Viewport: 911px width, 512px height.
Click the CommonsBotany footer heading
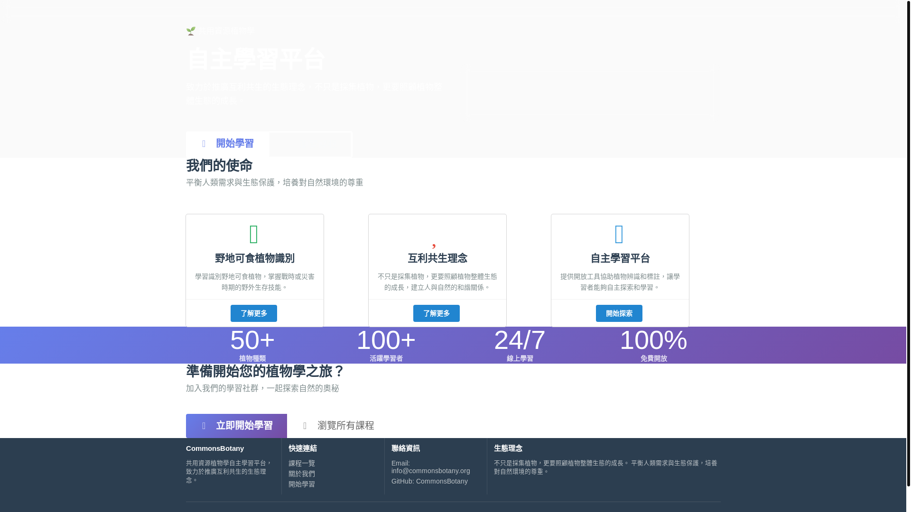(215, 448)
